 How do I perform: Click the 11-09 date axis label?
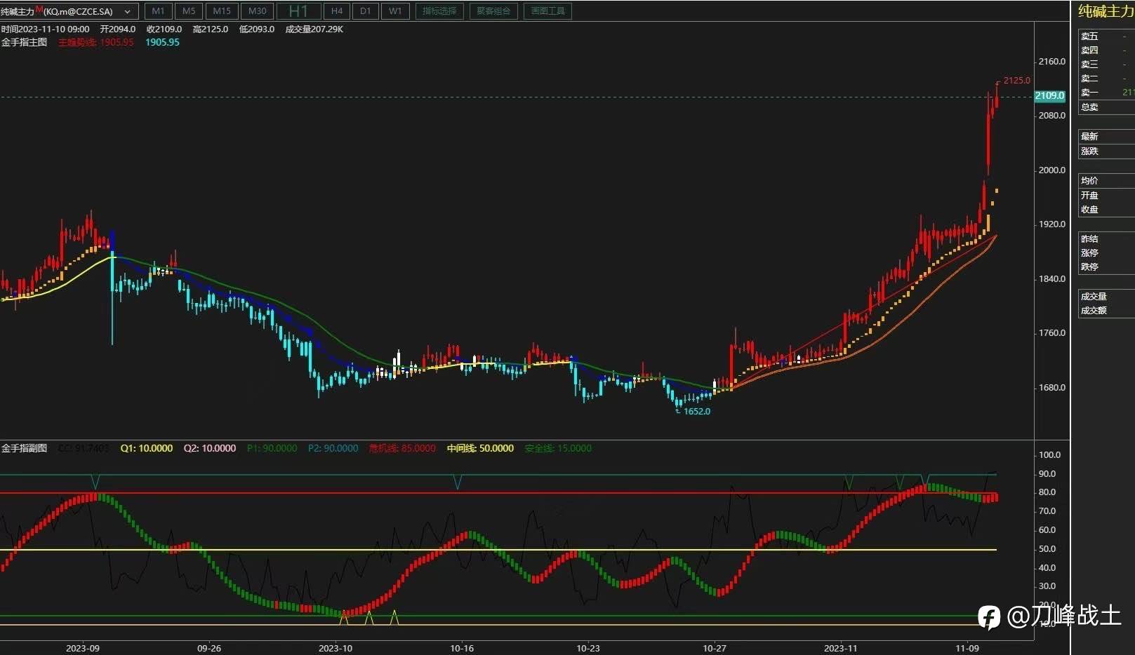pos(967,648)
